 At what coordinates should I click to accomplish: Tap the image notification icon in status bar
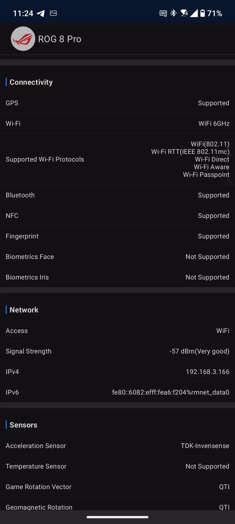coord(53,13)
